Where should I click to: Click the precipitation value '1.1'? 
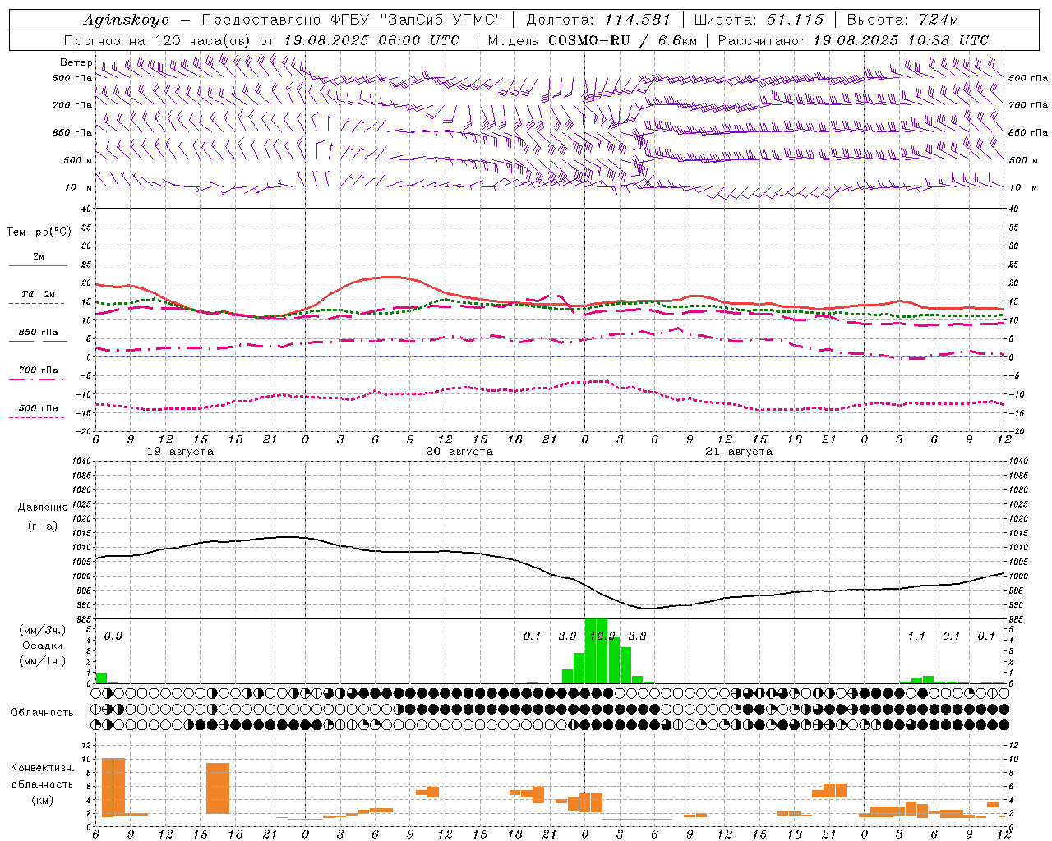(916, 636)
